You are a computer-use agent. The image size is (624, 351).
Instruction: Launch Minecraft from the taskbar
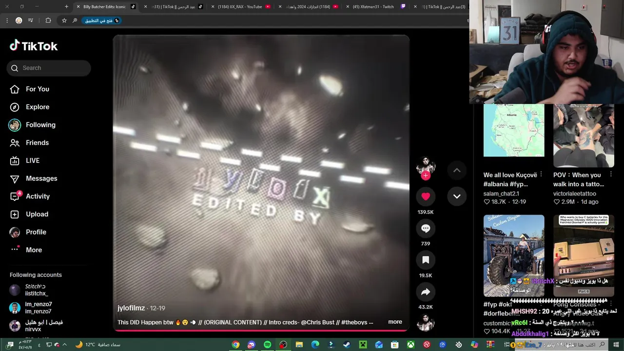pyautogui.click(x=363, y=345)
